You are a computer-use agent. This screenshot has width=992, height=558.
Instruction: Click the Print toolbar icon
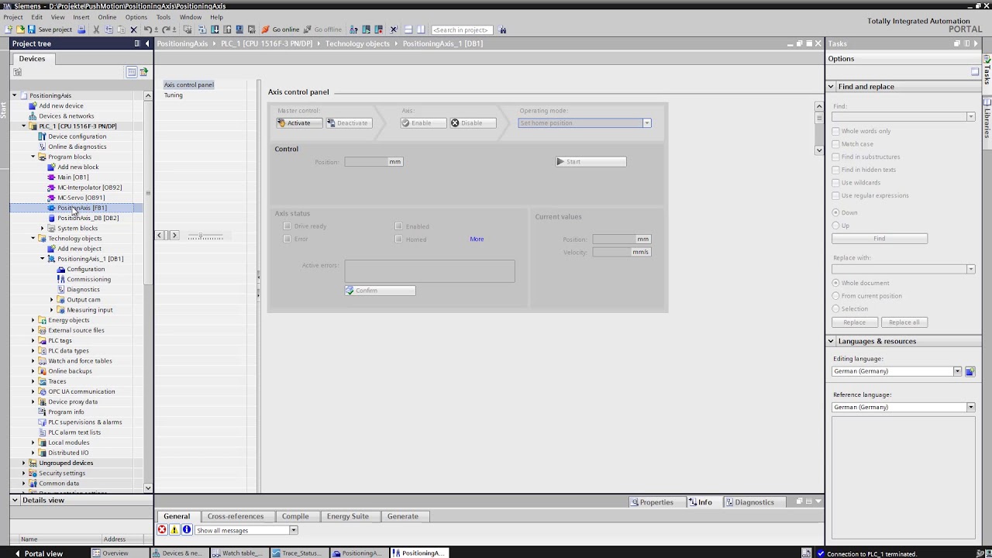81,29
